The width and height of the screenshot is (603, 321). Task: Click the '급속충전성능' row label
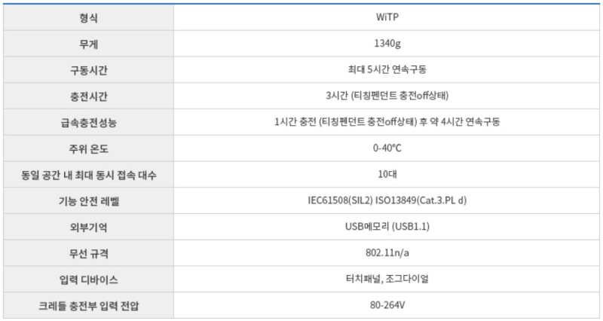88,121
